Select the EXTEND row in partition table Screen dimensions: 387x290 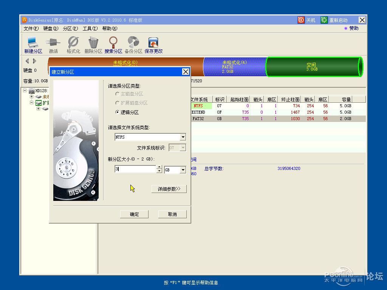[278, 112]
